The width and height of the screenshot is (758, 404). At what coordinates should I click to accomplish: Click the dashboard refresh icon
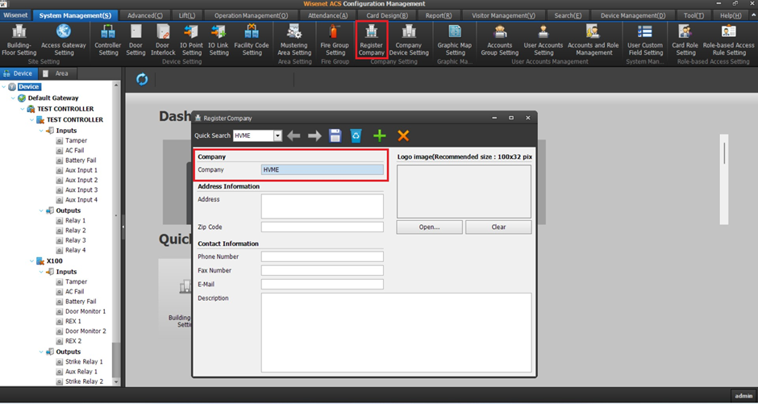[142, 79]
